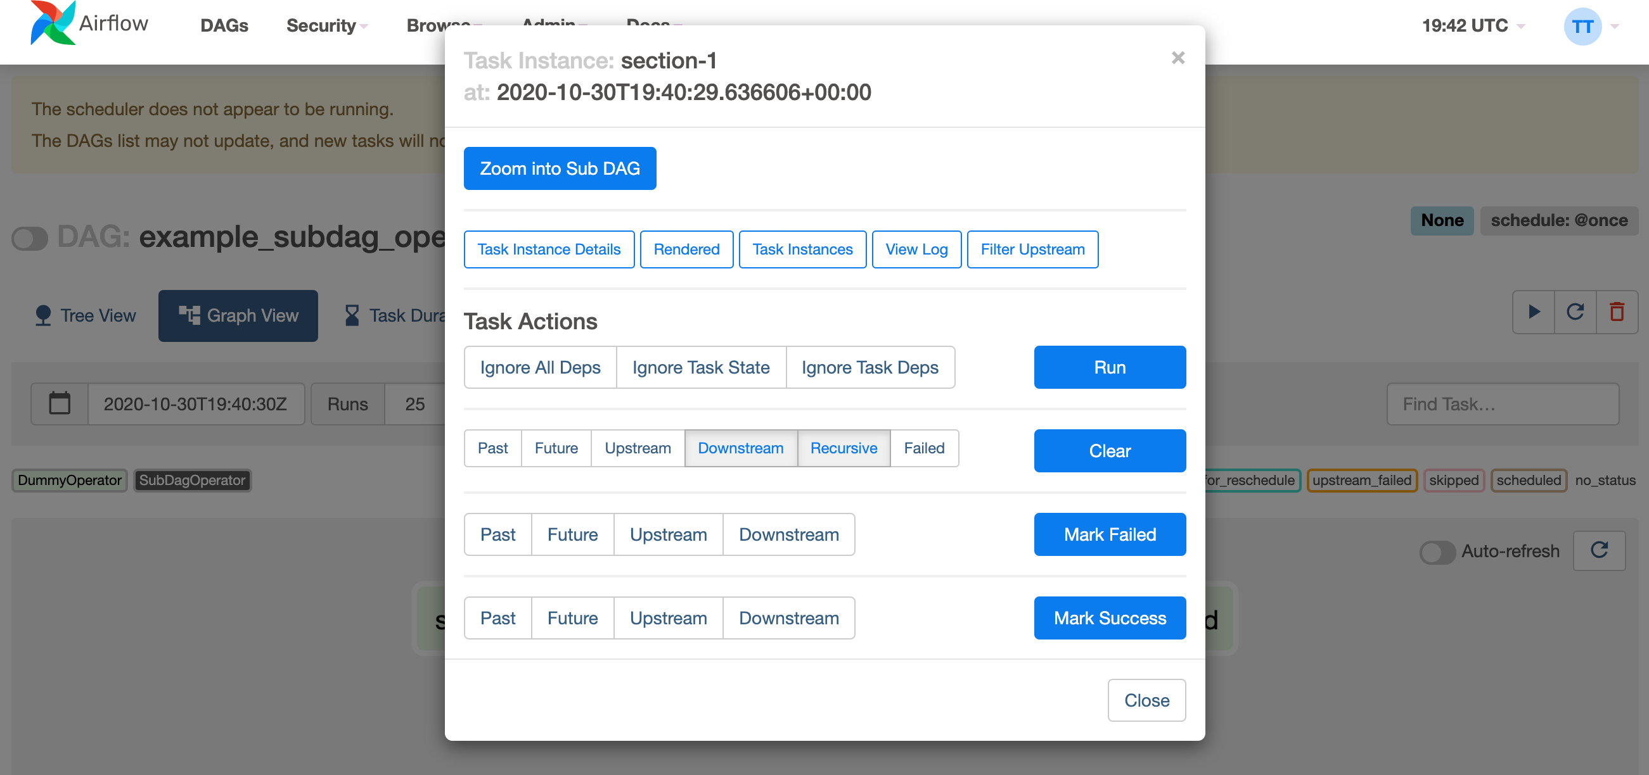Open Task Duration view icon
This screenshot has width=1649, height=775.
coord(352,313)
